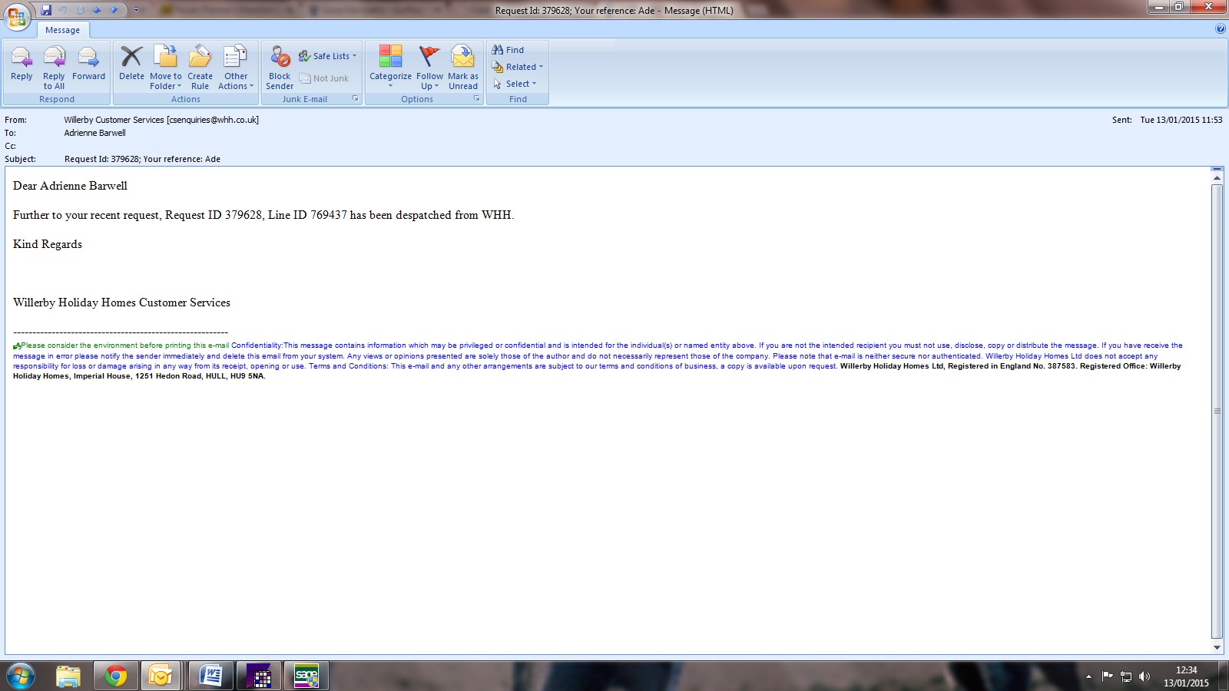This screenshot has height=691, width=1229.
Task: Block Sender of this email
Action: (x=280, y=68)
